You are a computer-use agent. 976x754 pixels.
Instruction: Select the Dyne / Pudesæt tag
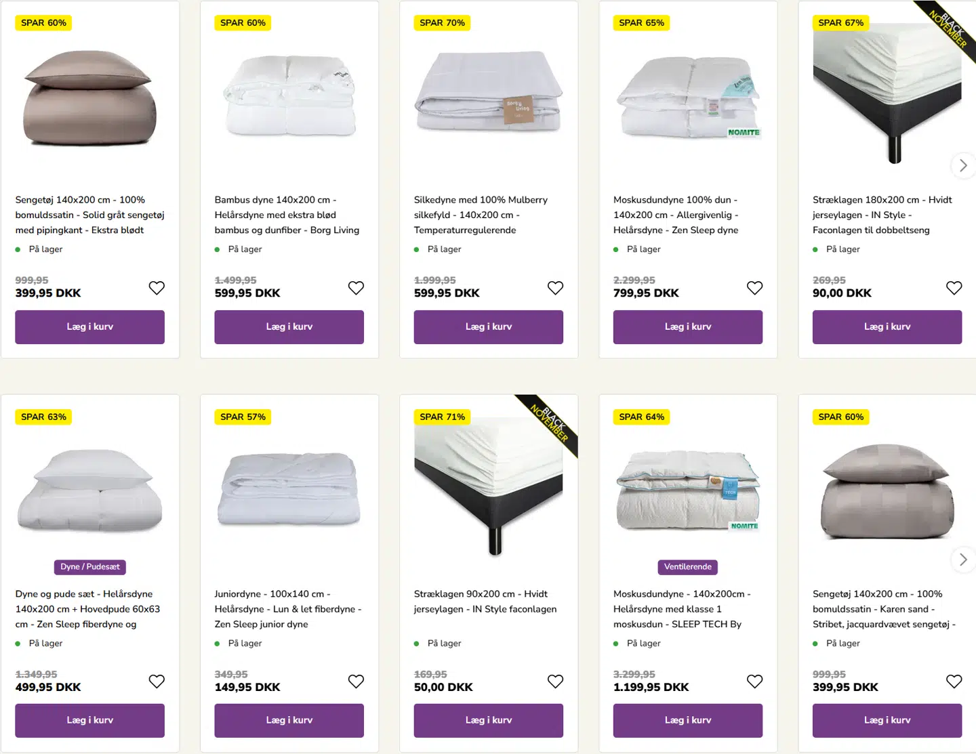[89, 567]
